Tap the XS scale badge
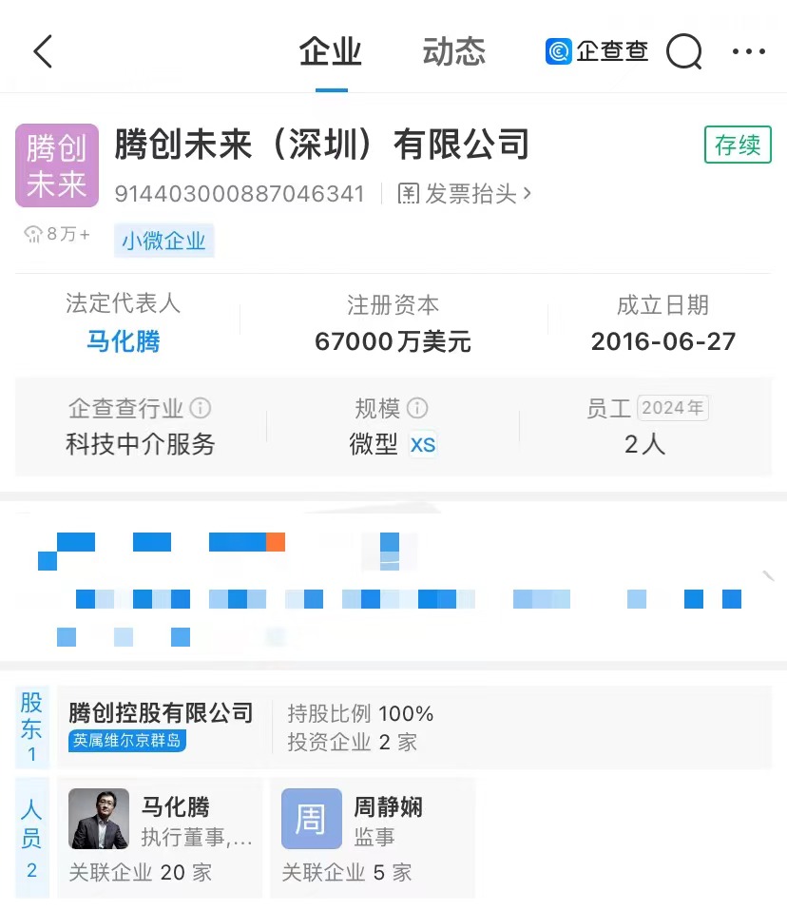This screenshot has width=787, height=911. 423,445
